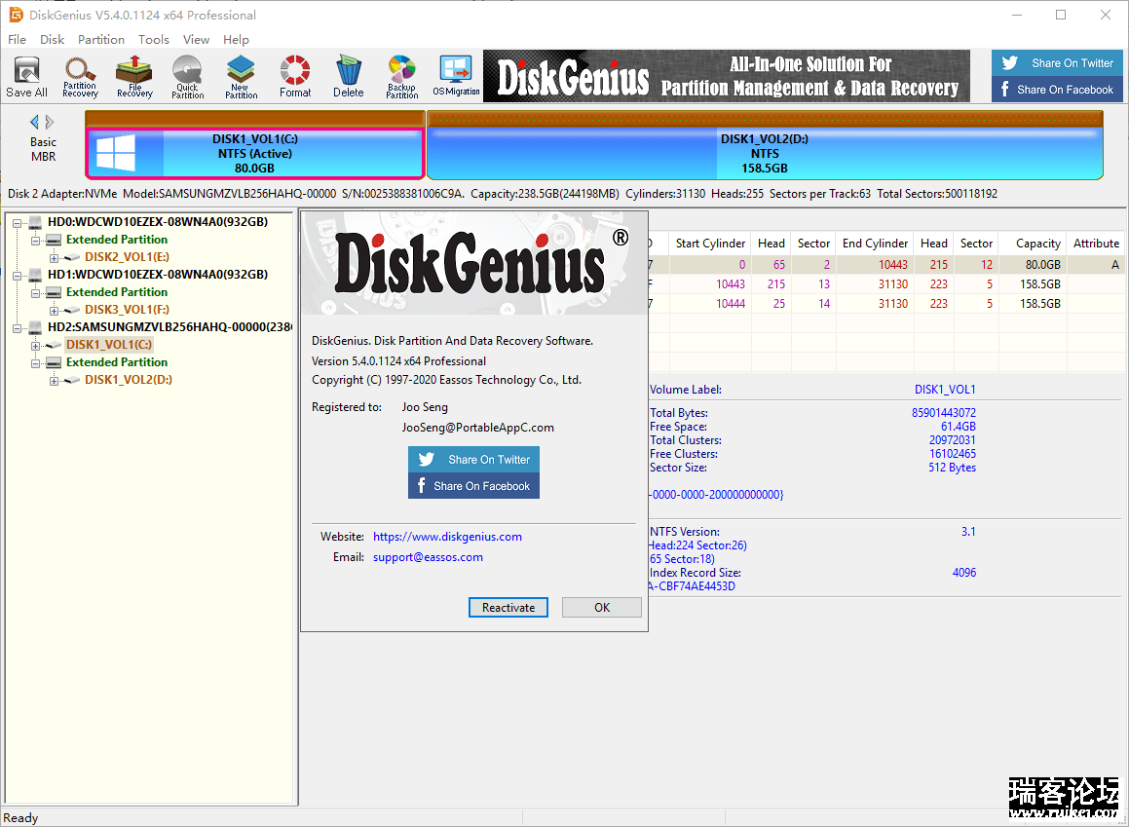Click the End Cylinder column header
The height and width of the screenshot is (827, 1129).
pyautogui.click(x=875, y=244)
